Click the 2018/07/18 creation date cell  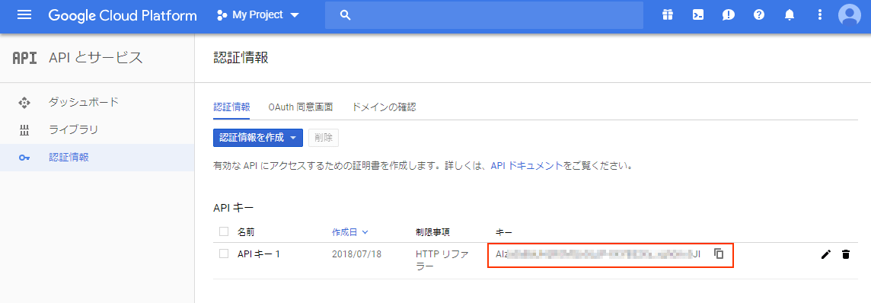coord(356,254)
